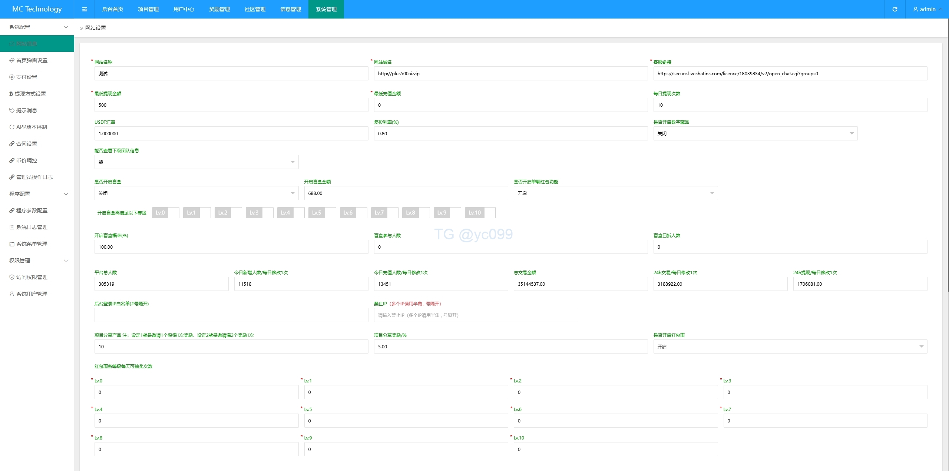Open 提示消息 tag icon item
Viewport: 949px width, 471px height.
[x=12, y=110]
